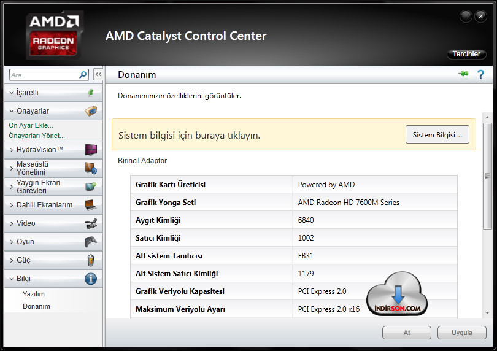Open the Tercihler preferences button
497x351 pixels.
point(466,54)
